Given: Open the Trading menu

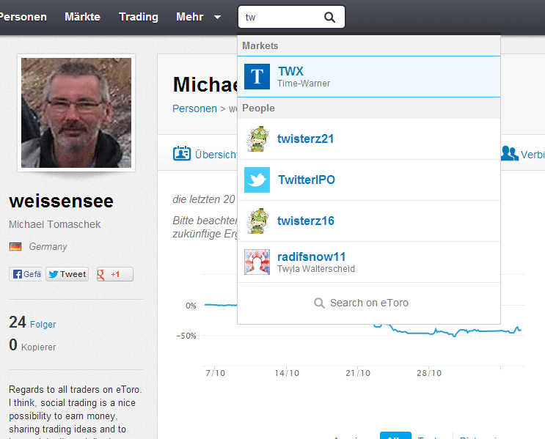Looking at the screenshot, I should 139,17.
